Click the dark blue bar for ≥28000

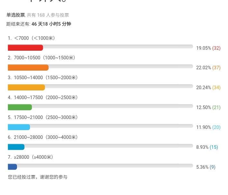coord(12,167)
